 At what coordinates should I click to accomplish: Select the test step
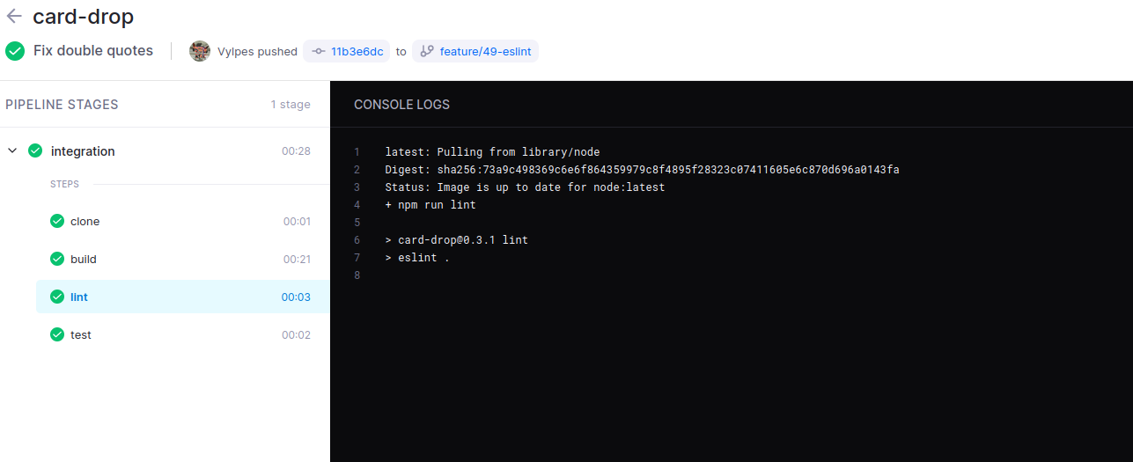(183, 334)
